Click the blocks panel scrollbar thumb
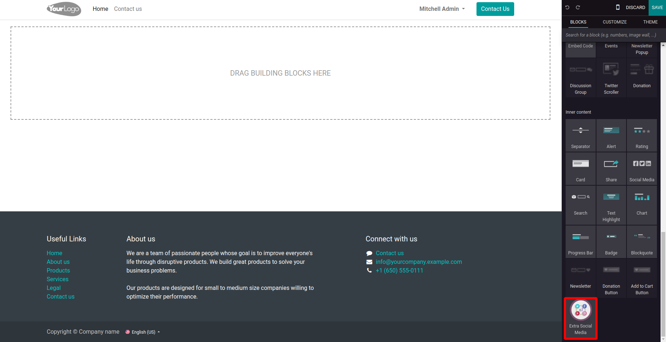The image size is (666, 342). click(663, 284)
